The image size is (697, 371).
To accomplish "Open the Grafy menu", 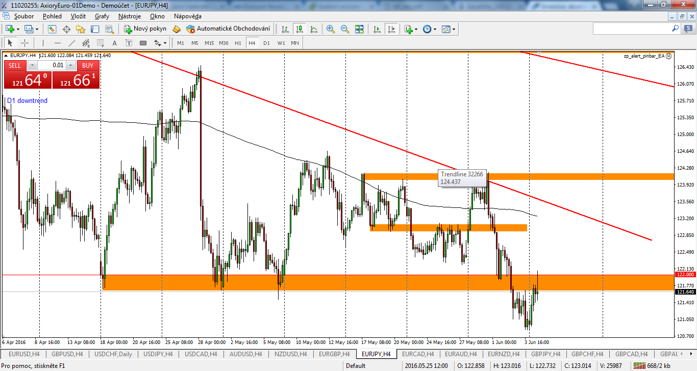I will pyautogui.click(x=102, y=16).
